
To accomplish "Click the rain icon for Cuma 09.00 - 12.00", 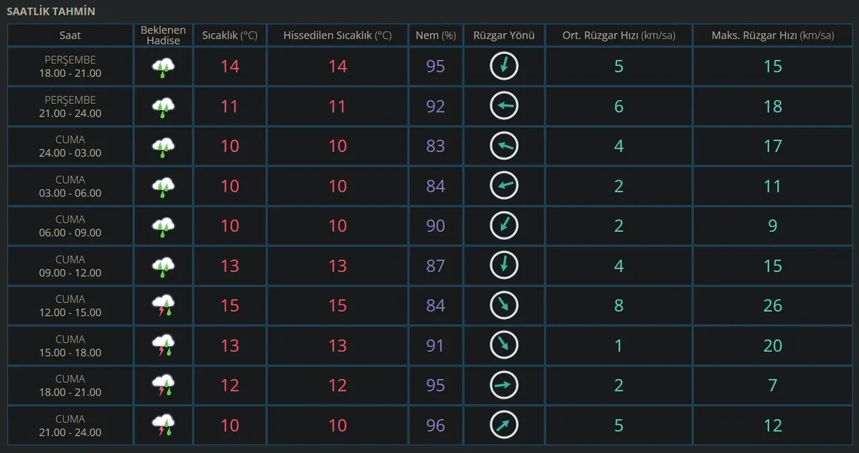I will [x=163, y=267].
